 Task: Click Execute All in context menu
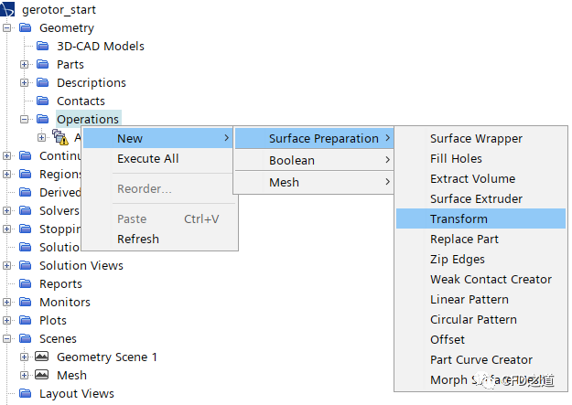tap(147, 158)
